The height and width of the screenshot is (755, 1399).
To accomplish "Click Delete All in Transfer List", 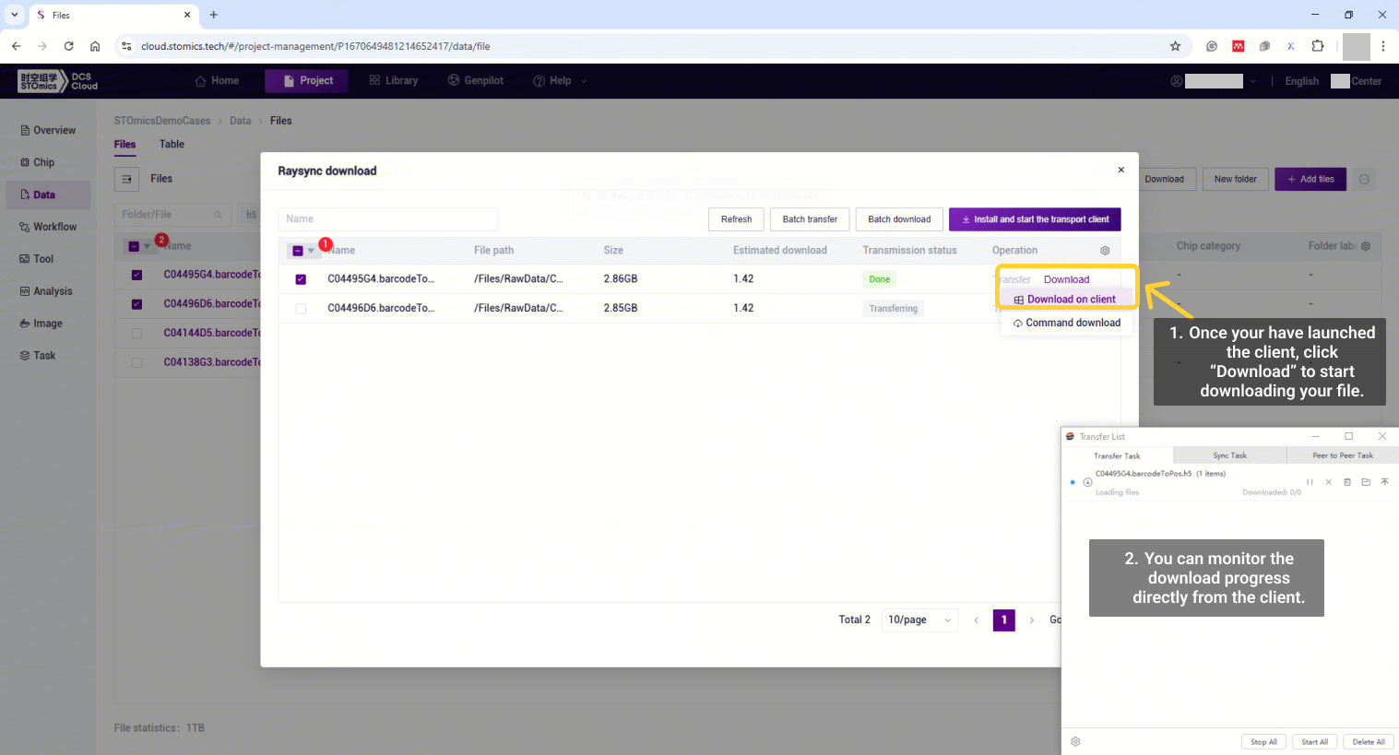I will point(1368,741).
